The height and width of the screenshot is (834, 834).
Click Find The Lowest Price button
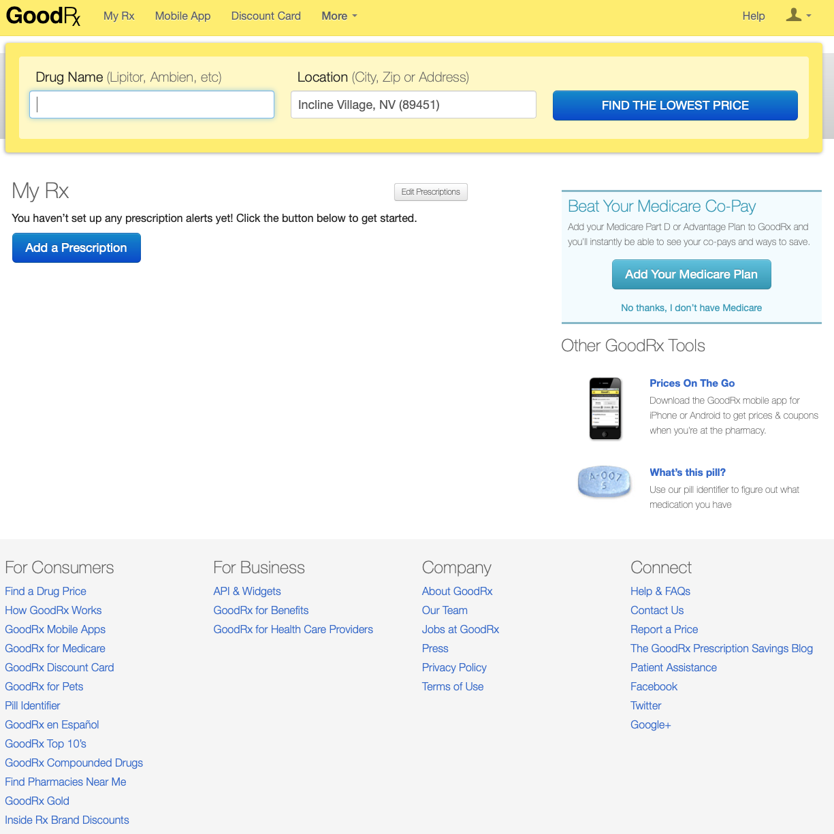click(675, 106)
